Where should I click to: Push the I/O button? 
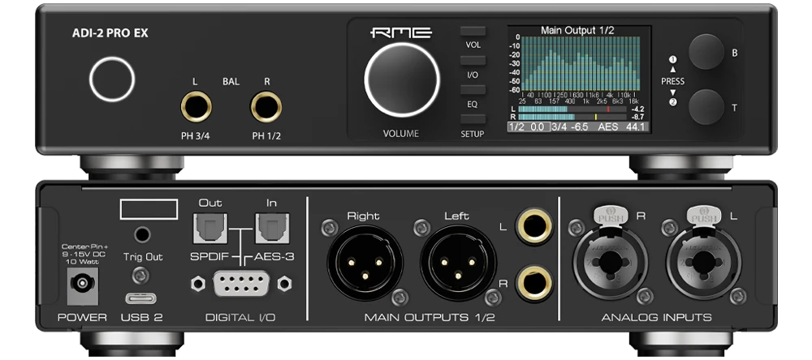point(473,61)
